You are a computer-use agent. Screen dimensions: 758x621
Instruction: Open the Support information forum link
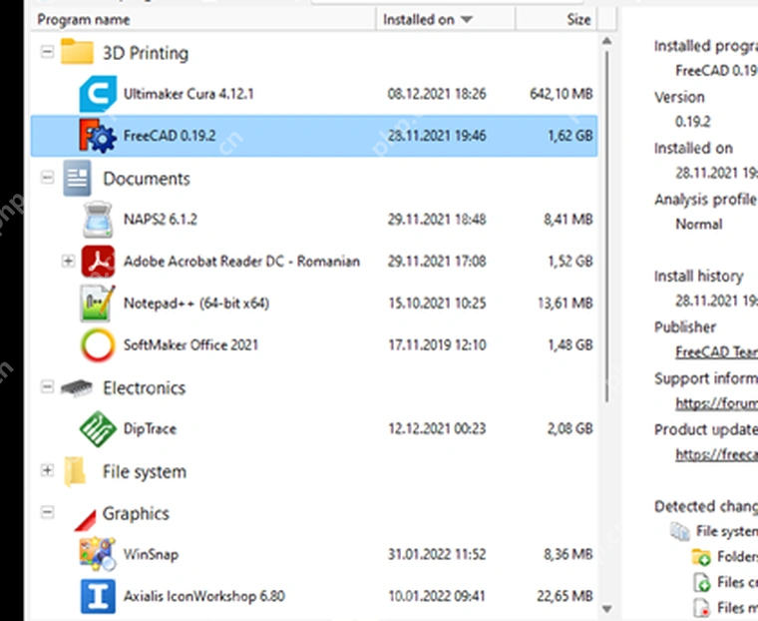pyautogui.click(x=716, y=403)
